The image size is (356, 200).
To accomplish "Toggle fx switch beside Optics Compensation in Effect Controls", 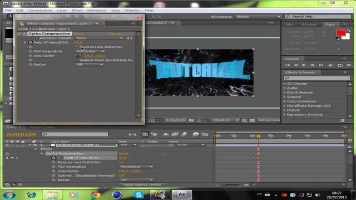I will point(24,33).
